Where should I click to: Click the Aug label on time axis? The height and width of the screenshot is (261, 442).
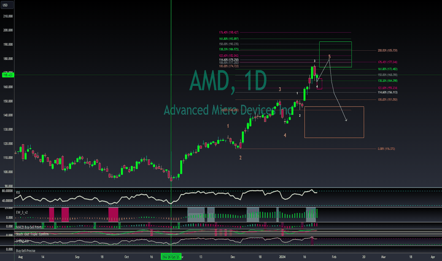pos(20,257)
